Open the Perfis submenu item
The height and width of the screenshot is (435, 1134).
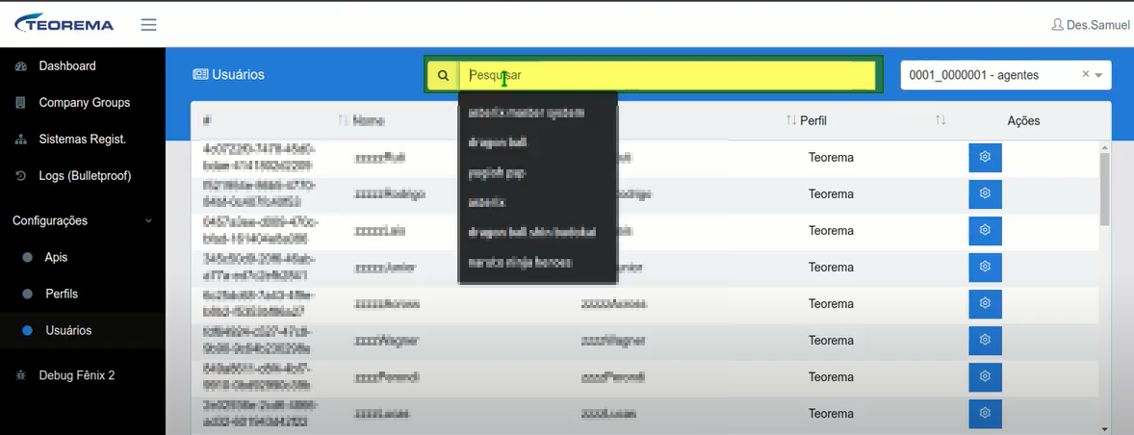[x=62, y=294]
